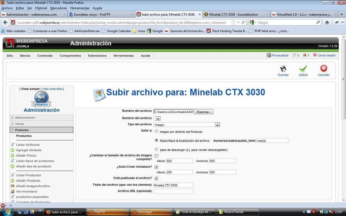The image size is (346, 216).
Task: Toggle 'Está publicado el archivo' checkbox
Action: [x=156, y=178]
